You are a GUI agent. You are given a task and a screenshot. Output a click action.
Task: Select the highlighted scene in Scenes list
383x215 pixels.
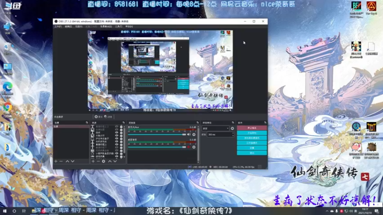[x=71, y=127]
